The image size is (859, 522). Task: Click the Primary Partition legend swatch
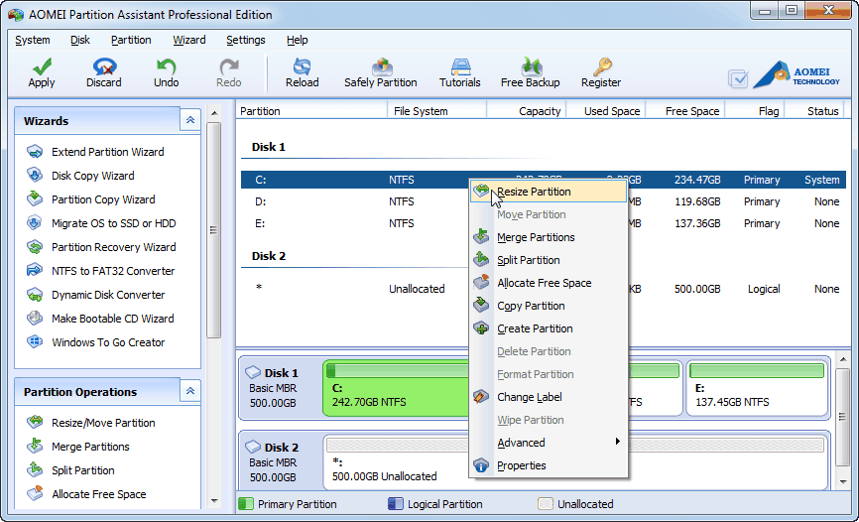click(246, 504)
